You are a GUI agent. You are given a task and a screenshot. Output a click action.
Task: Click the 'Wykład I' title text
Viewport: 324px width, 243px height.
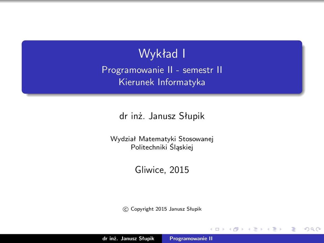tap(162, 54)
